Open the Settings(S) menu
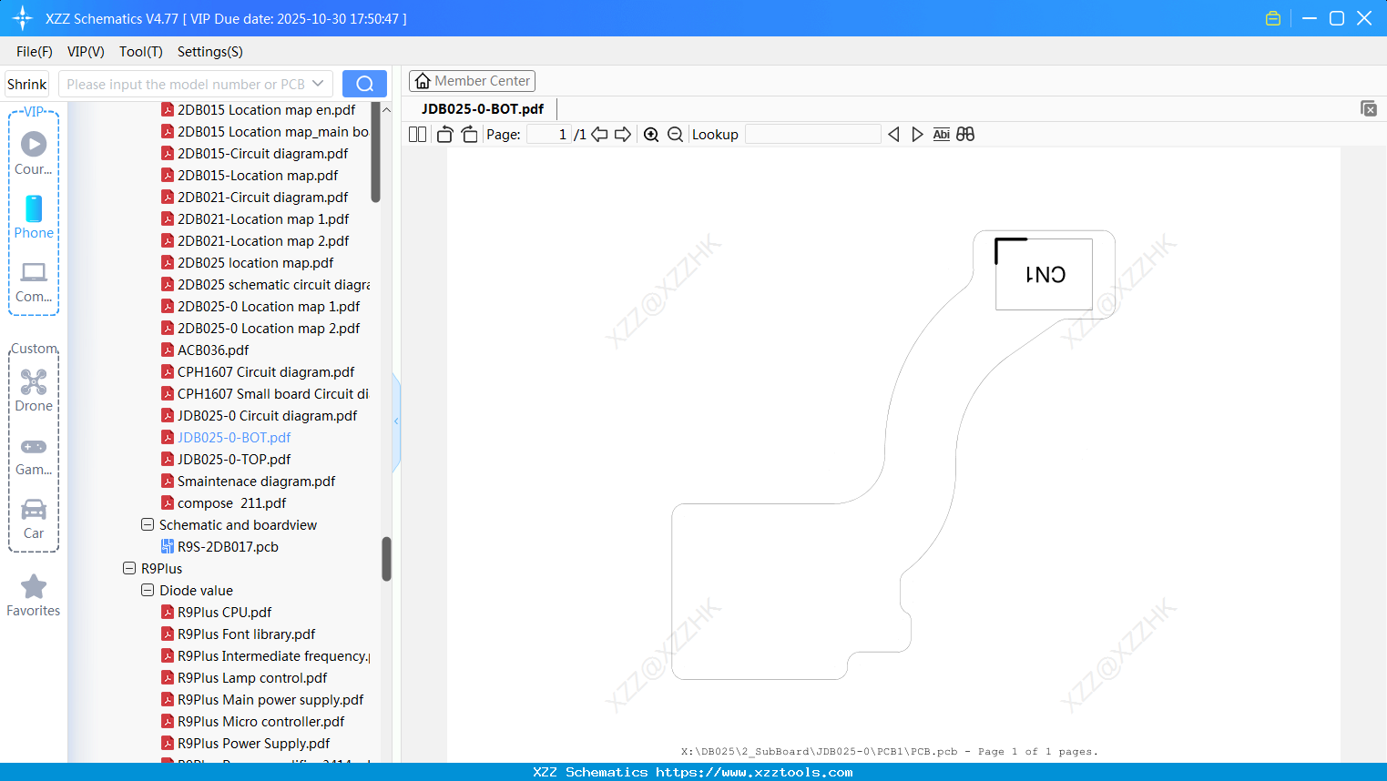The width and height of the screenshot is (1387, 781). click(210, 52)
